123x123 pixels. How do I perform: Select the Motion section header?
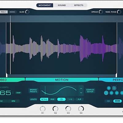[x=62, y=80]
